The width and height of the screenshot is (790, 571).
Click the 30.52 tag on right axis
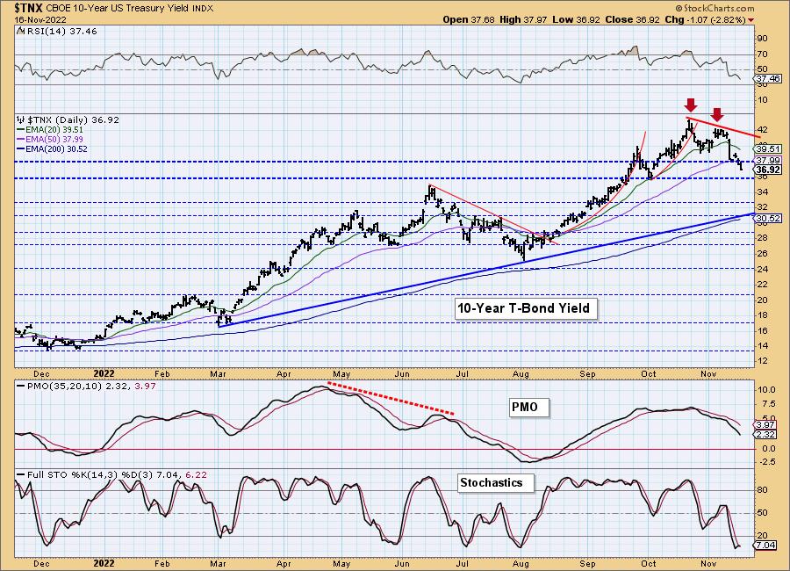tap(768, 219)
